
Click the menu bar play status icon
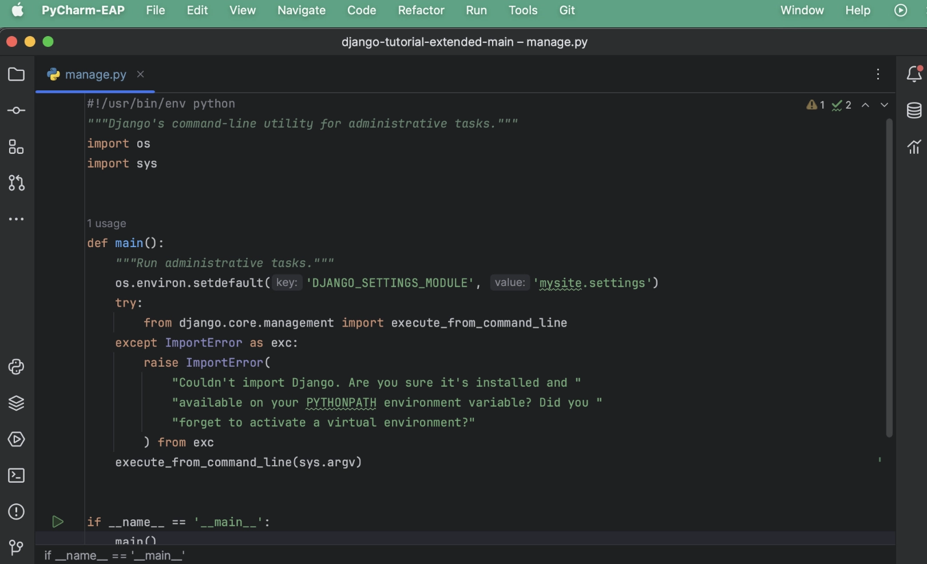coord(901,10)
